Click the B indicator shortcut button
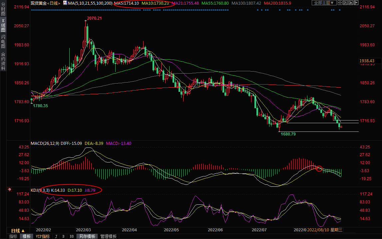 (x=63, y=236)
